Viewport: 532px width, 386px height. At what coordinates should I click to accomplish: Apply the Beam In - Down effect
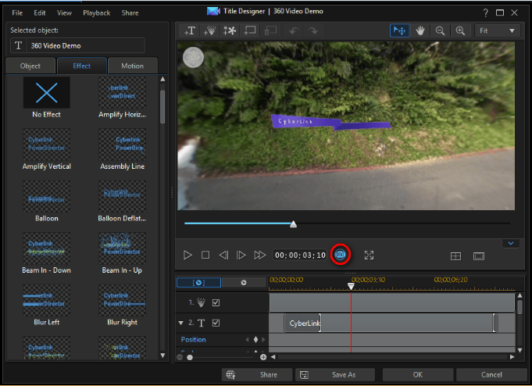[47, 248]
